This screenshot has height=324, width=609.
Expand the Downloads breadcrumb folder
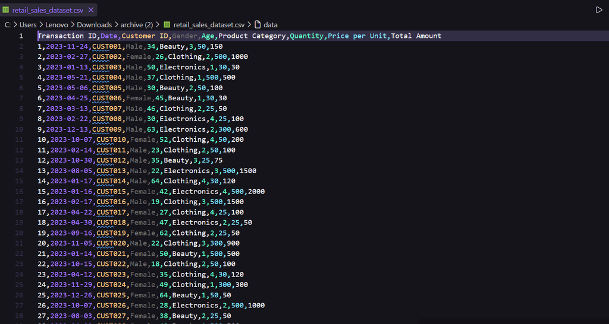pyautogui.click(x=95, y=25)
